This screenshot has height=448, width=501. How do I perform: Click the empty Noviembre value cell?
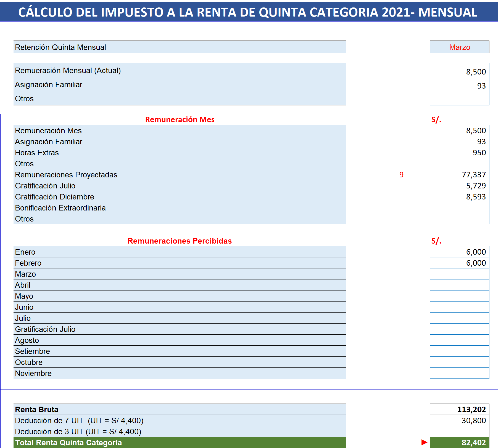[459, 373]
